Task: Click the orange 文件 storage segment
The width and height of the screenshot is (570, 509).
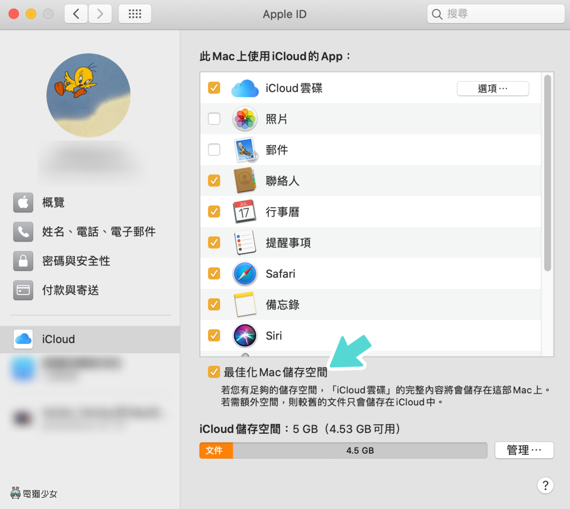Action: tap(216, 450)
